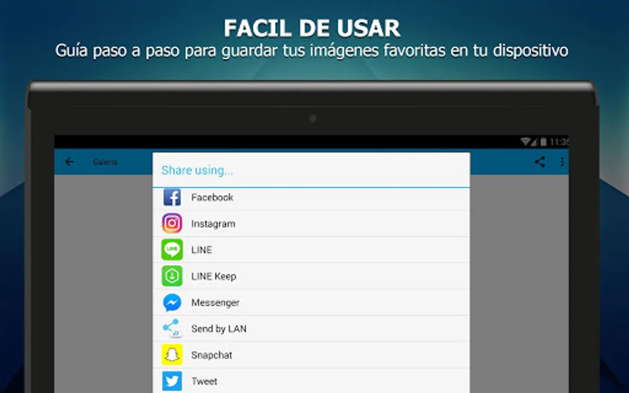Image resolution: width=629 pixels, height=393 pixels.
Task: Tap the LINE Keep icon
Action: coord(172,276)
